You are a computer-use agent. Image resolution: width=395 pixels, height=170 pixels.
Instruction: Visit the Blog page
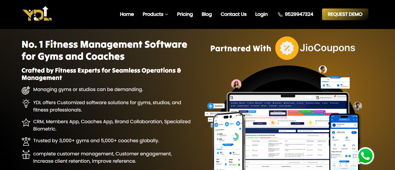(x=206, y=14)
